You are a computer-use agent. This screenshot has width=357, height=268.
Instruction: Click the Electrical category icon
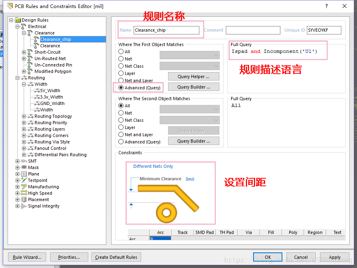[24, 26]
